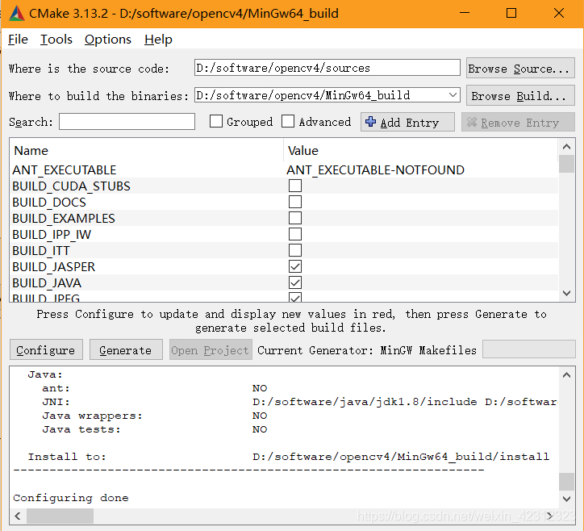Click the output log scroll down arrow

(566, 499)
